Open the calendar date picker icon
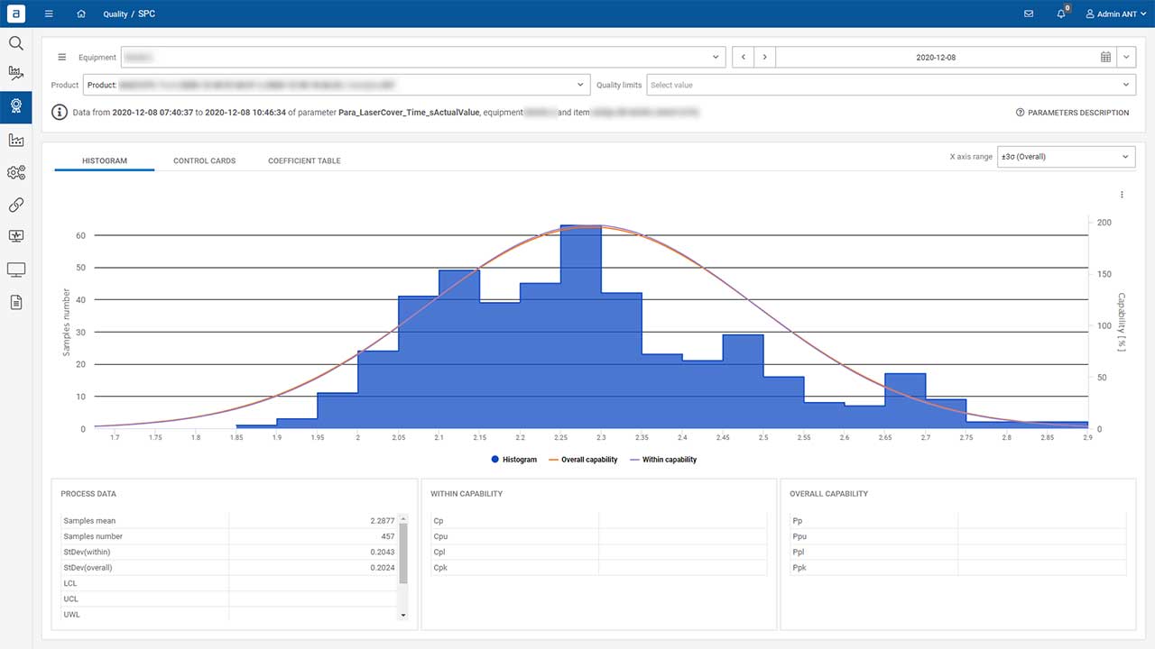 [1105, 57]
